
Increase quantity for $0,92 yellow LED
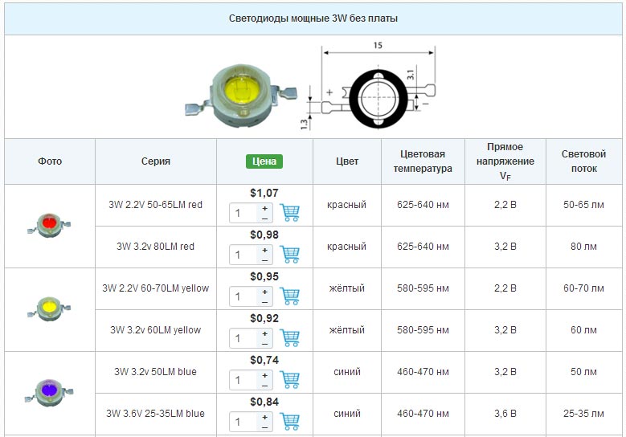click(x=264, y=333)
